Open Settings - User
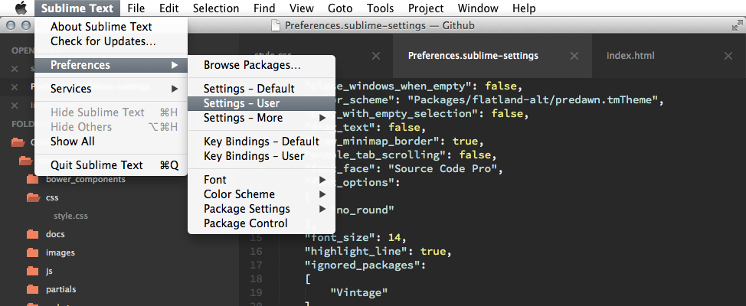Viewport: 746px width, 306px height. point(262,103)
